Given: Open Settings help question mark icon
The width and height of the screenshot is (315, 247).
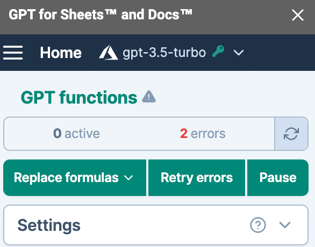Looking at the screenshot, I should pos(258,225).
